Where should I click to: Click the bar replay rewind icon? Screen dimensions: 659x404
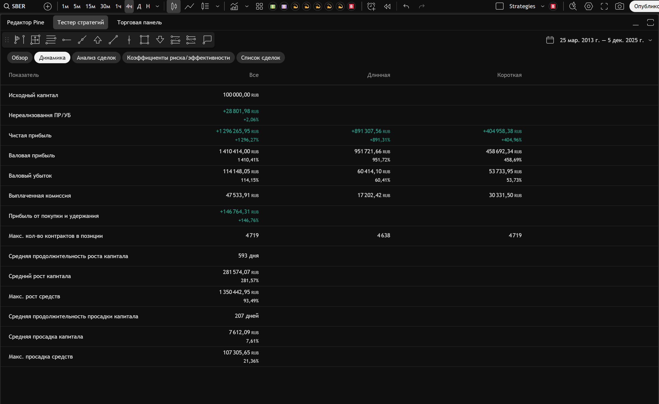click(387, 6)
